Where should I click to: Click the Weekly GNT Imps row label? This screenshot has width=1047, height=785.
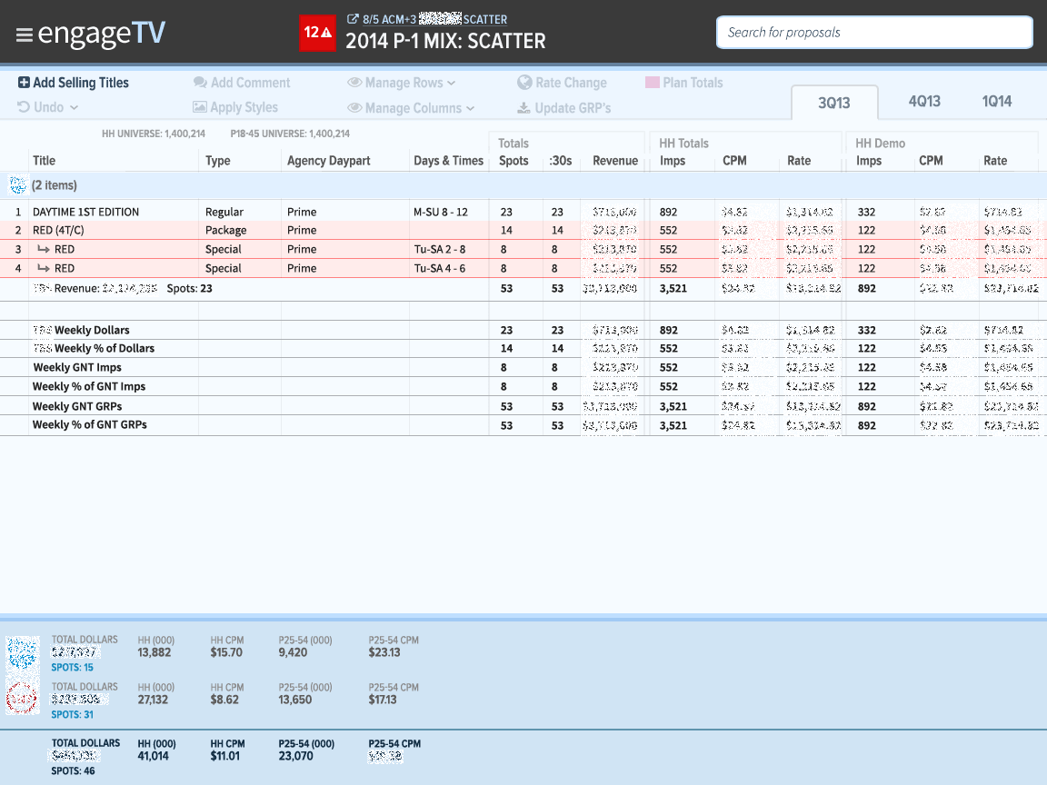77,368
